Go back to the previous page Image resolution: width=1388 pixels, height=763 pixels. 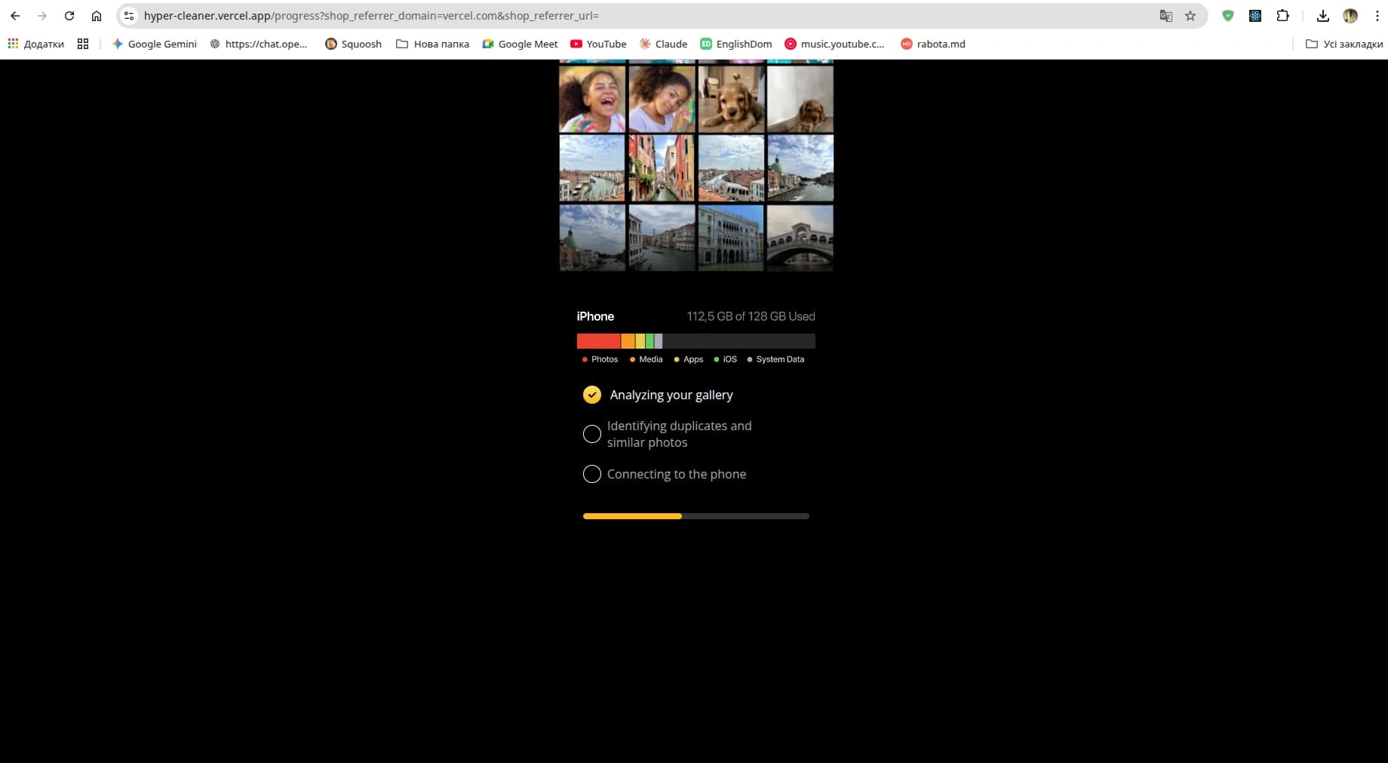tap(15, 16)
